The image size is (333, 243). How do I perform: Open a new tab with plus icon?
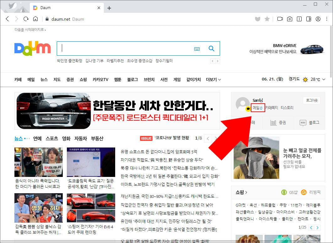click(109, 8)
